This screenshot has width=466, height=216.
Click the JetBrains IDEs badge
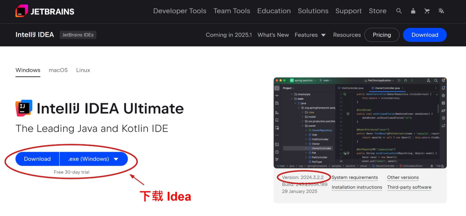[x=78, y=35]
